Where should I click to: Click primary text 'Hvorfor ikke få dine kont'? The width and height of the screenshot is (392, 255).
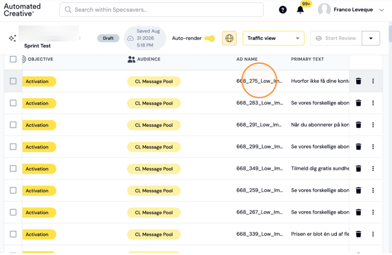(x=320, y=81)
